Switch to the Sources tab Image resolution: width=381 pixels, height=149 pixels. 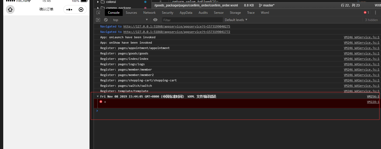coord(131,13)
